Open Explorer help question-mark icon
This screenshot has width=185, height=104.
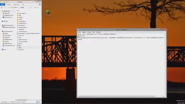(40, 5)
